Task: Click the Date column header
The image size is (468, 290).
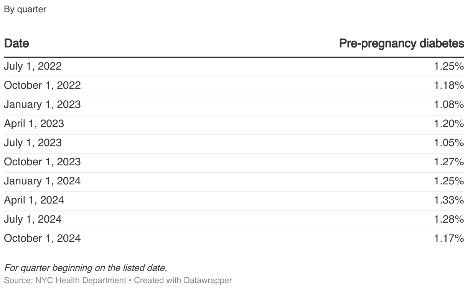Action: tap(16, 44)
